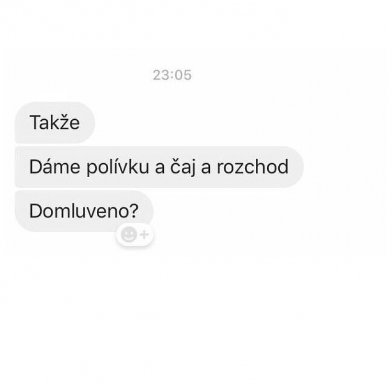387x387 pixels.
Task: Click the word "polívku" in the message
Action: click(118, 168)
